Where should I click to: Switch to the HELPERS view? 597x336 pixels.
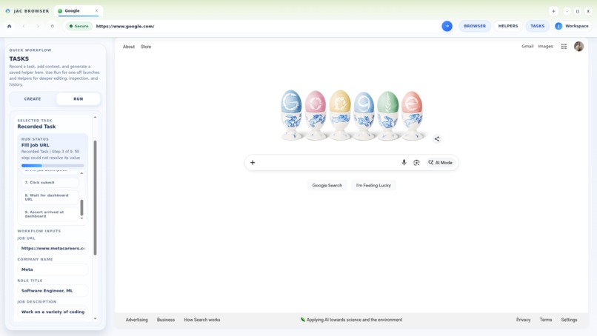(508, 26)
